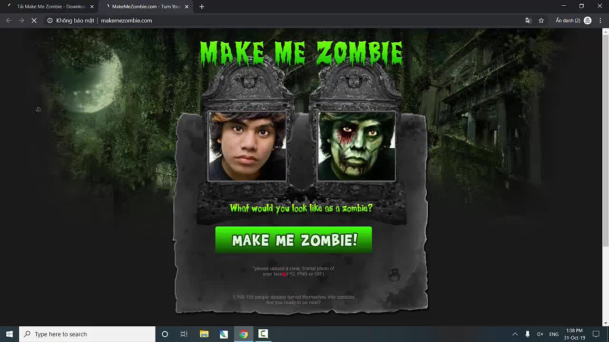This screenshot has width=609, height=342.
Task: Minimize the Chrome window
Action: pyautogui.click(x=564, y=6)
